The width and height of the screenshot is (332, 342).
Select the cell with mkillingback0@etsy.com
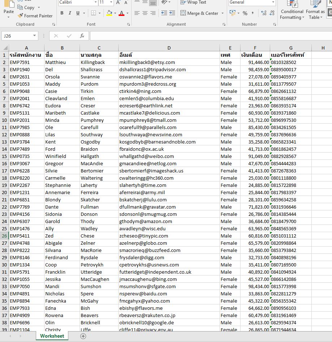[x=169, y=63]
